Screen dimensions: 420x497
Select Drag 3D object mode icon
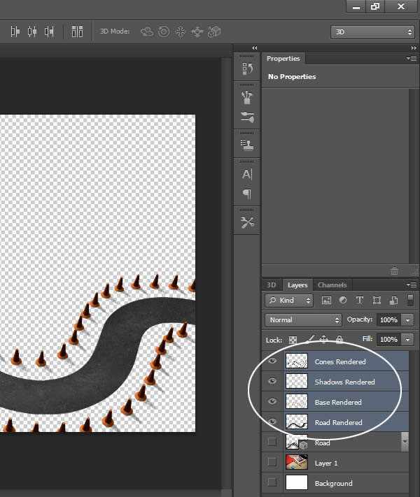[x=181, y=31]
